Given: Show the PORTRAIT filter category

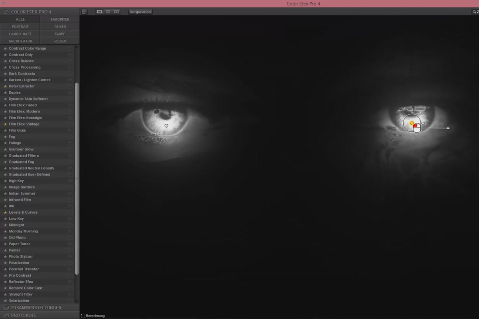Looking at the screenshot, I should click(x=20, y=27).
